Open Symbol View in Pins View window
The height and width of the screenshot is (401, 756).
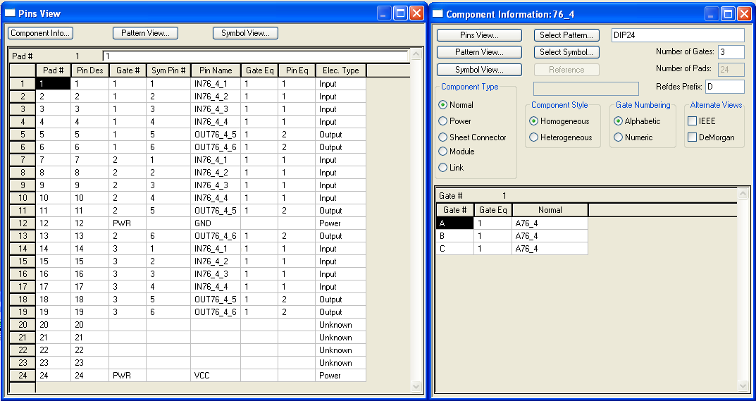coord(245,33)
